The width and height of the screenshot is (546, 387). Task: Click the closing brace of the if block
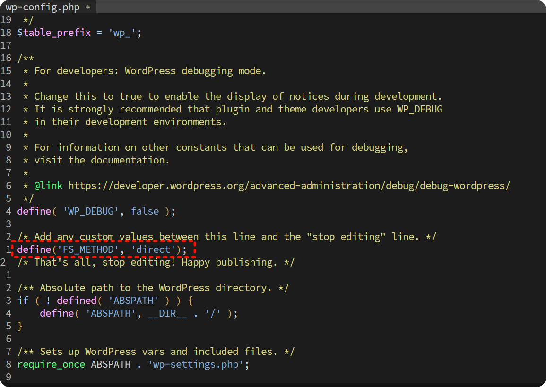pos(20,326)
